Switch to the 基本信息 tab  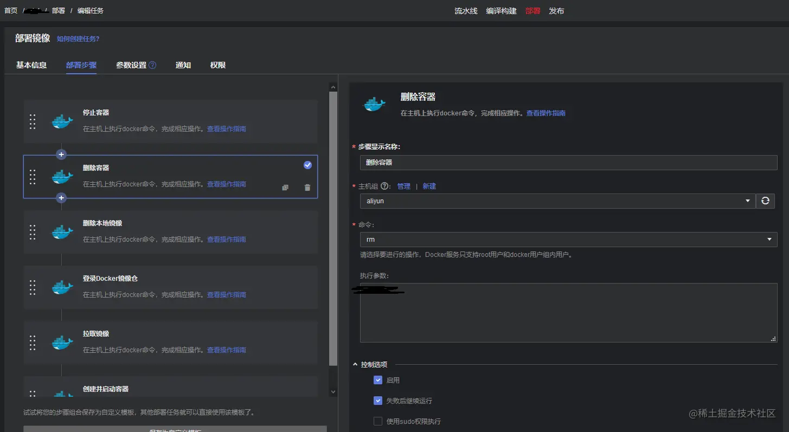pyautogui.click(x=31, y=65)
